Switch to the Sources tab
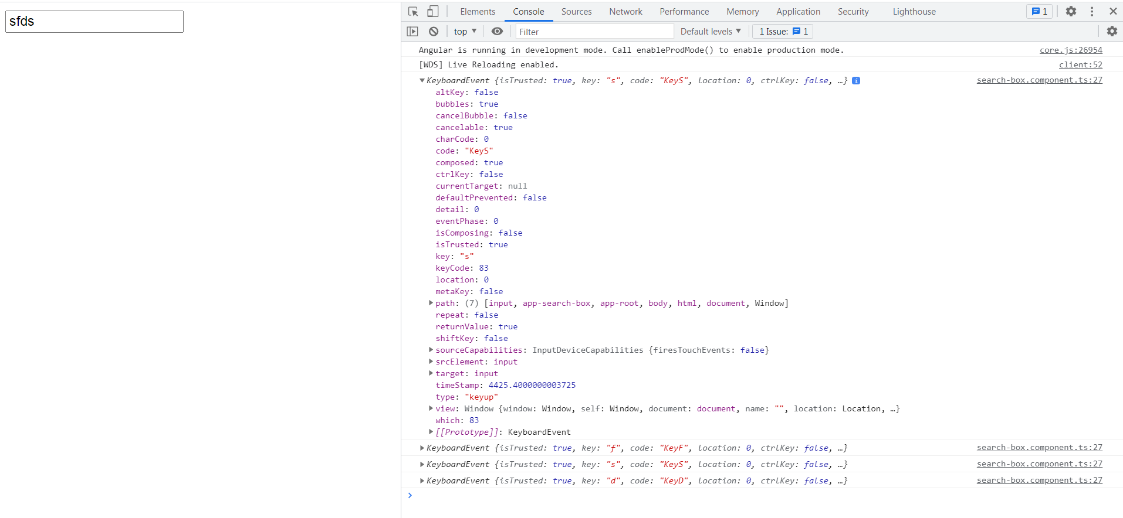Image resolution: width=1123 pixels, height=518 pixels. (576, 12)
